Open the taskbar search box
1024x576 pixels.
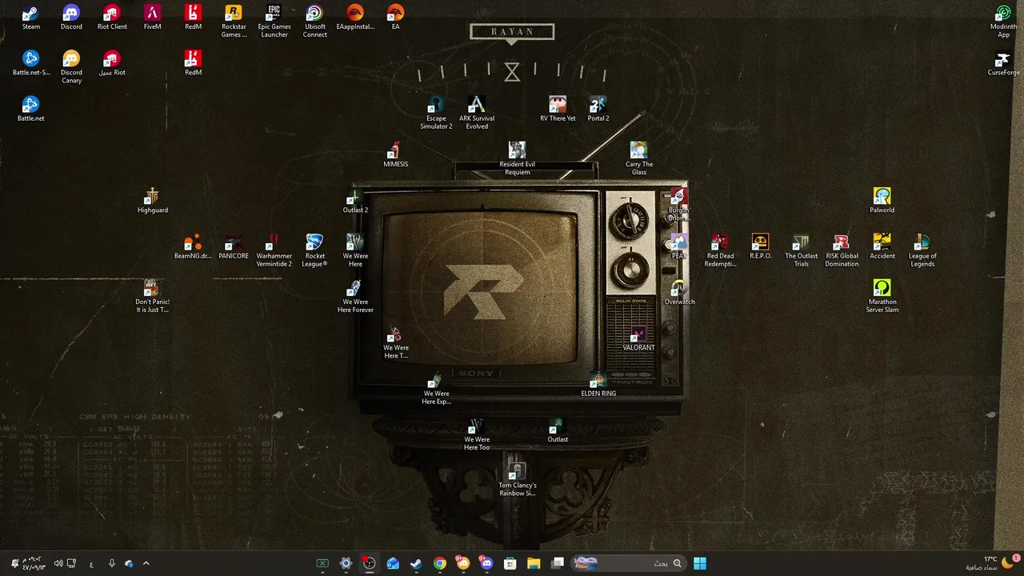pyautogui.click(x=628, y=563)
